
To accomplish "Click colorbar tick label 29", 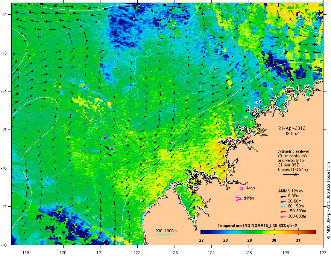I will (249, 240).
